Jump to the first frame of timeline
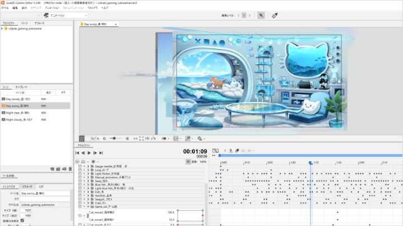 [x=77, y=153]
